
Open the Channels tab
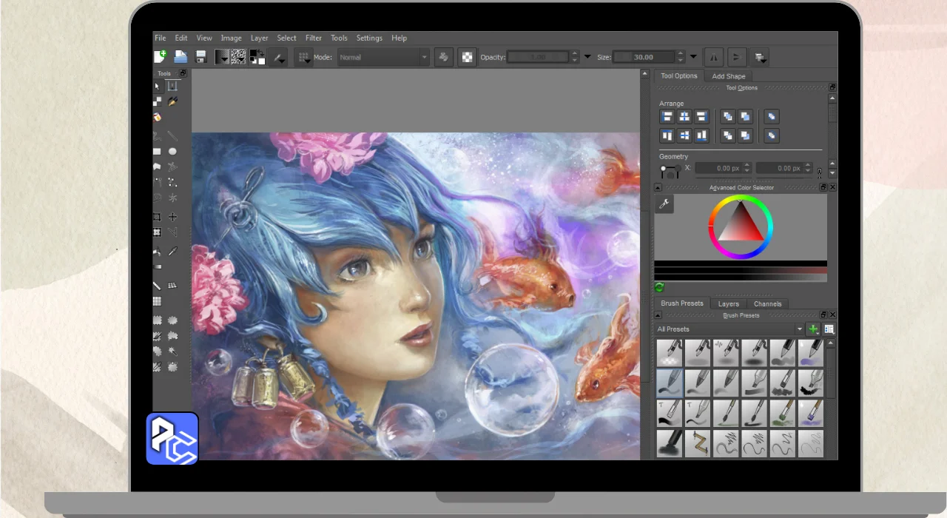[x=767, y=303]
